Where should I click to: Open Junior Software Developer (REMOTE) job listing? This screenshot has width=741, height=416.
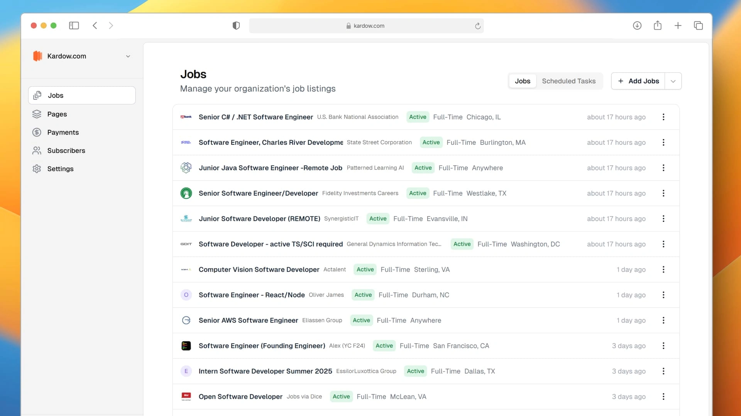[x=259, y=219]
